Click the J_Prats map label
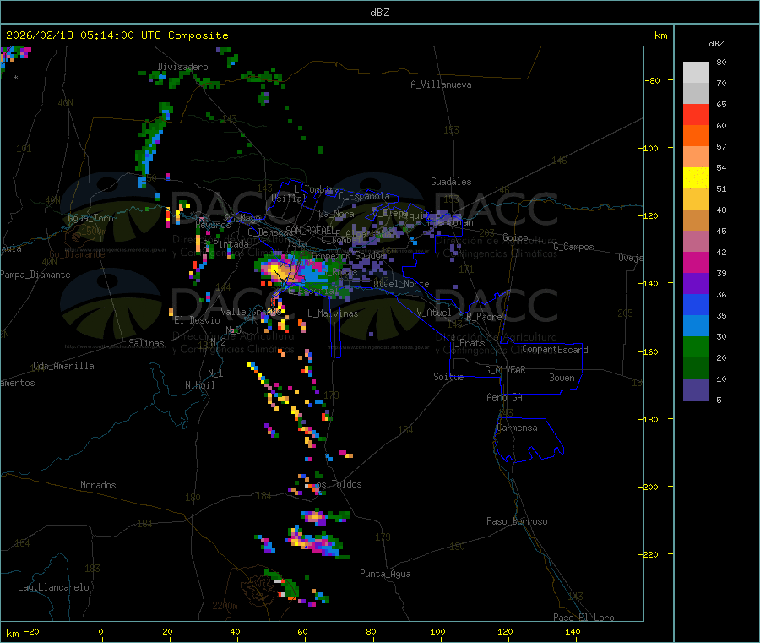 pyautogui.click(x=467, y=343)
